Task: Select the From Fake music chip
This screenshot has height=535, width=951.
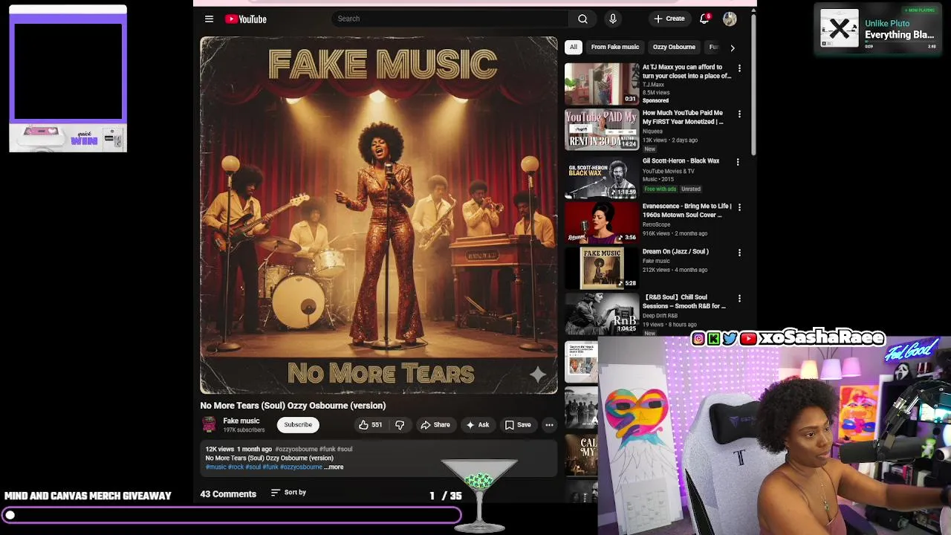Action: pos(614,47)
